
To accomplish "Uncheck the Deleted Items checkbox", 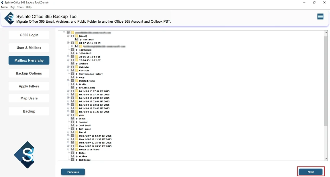I will pyautogui.click(x=72, y=80).
